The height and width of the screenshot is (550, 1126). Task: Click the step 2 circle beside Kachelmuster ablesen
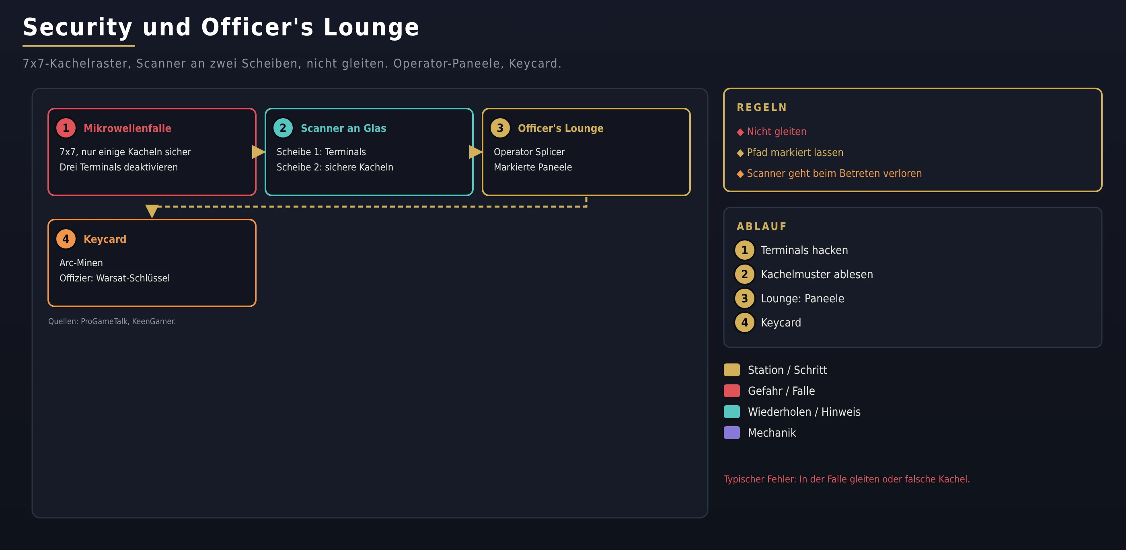[744, 274]
